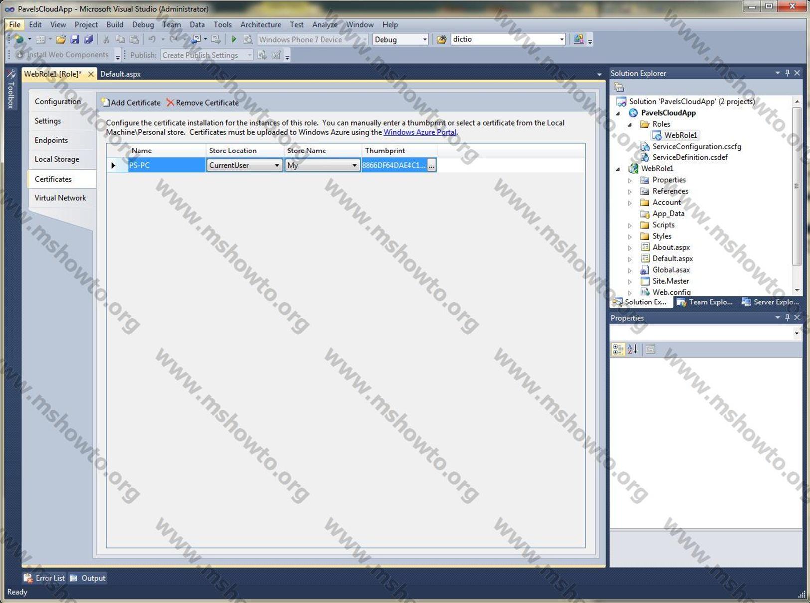
Task: Click the Add New Item toolbar icon
Action: point(41,39)
